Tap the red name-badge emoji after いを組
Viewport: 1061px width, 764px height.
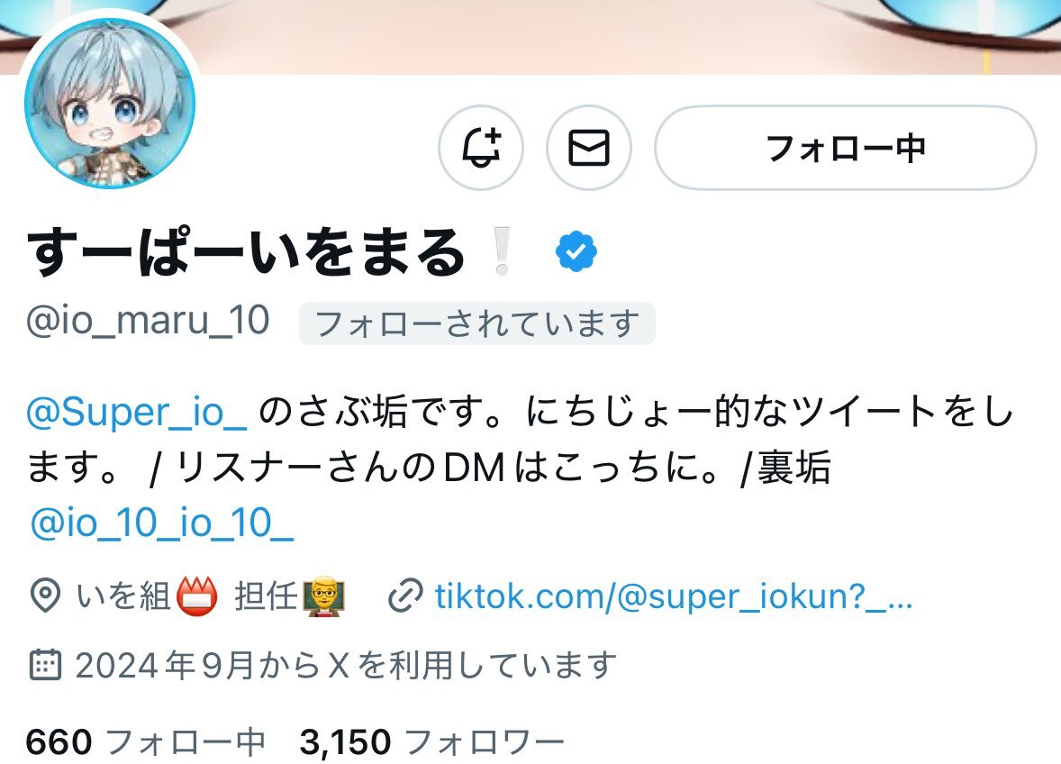(x=197, y=596)
